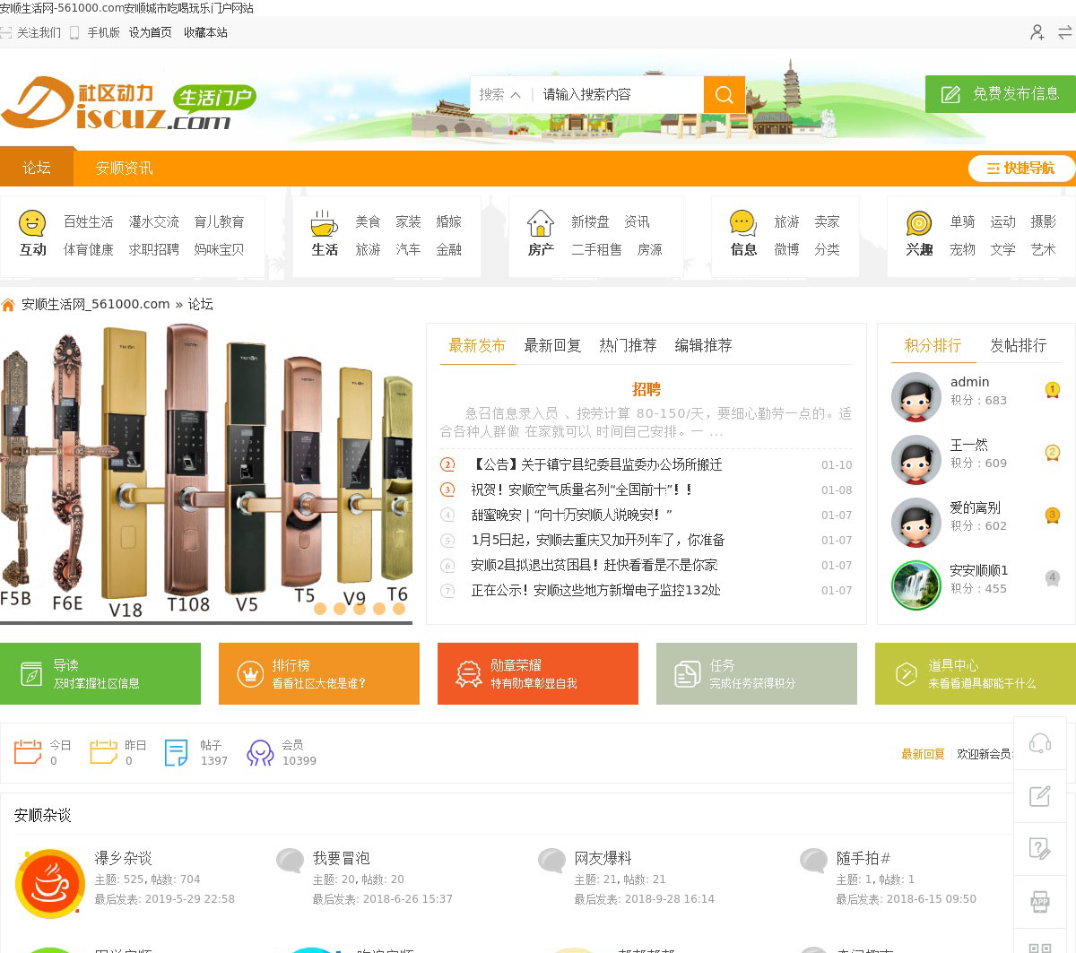Image resolution: width=1076 pixels, height=953 pixels.
Task: Click the 昨日 calendar icon
Action: tap(103, 751)
